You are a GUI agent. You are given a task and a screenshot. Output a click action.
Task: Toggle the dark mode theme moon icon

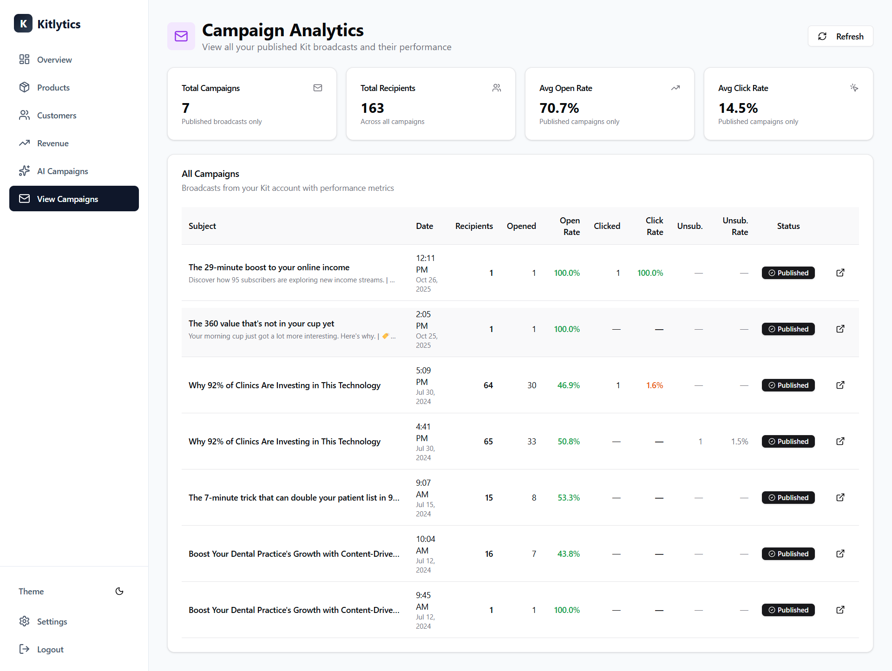[119, 591]
